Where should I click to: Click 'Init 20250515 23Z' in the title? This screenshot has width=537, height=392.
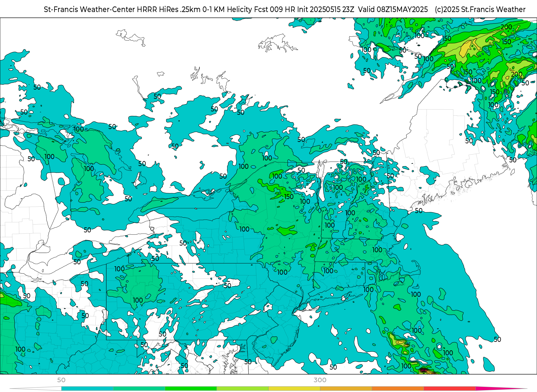coord(326,10)
